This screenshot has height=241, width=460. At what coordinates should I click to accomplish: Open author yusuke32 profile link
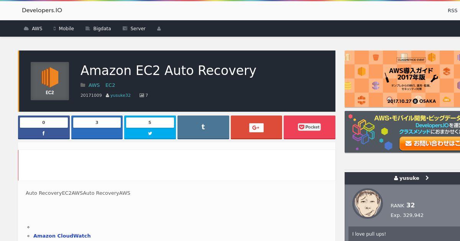(x=120, y=95)
